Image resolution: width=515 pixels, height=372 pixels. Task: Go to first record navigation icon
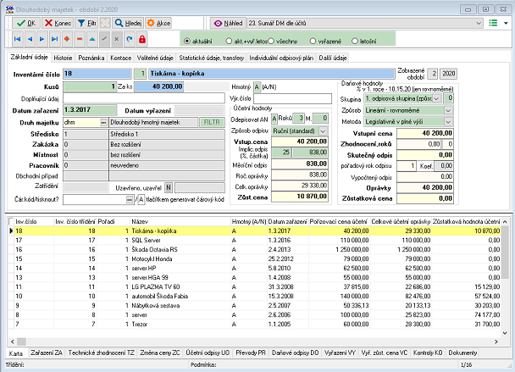pyautogui.click(x=18, y=39)
